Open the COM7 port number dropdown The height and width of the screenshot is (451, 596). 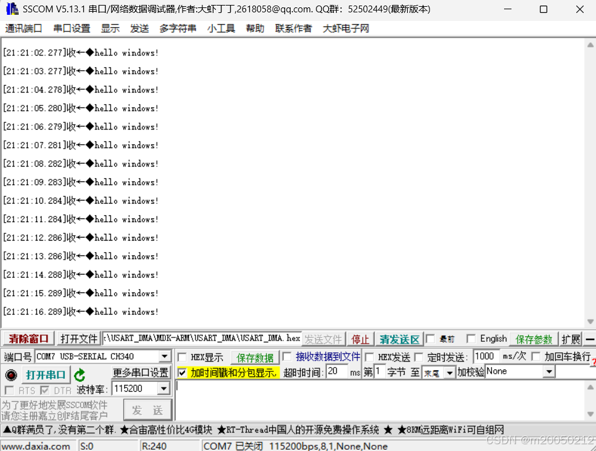(163, 356)
